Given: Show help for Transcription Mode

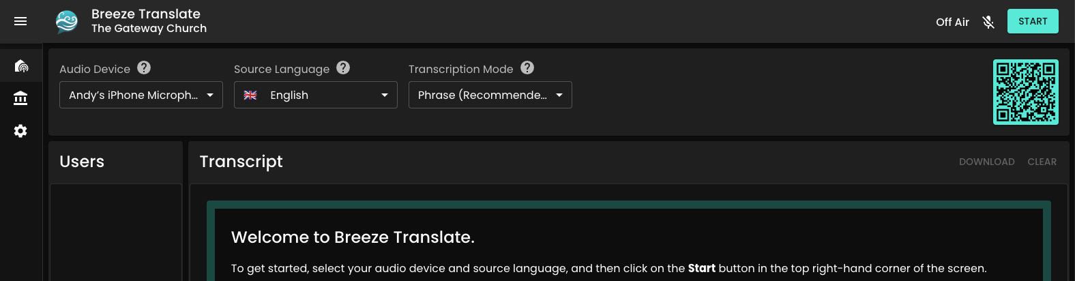Looking at the screenshot, I should 527,68.
